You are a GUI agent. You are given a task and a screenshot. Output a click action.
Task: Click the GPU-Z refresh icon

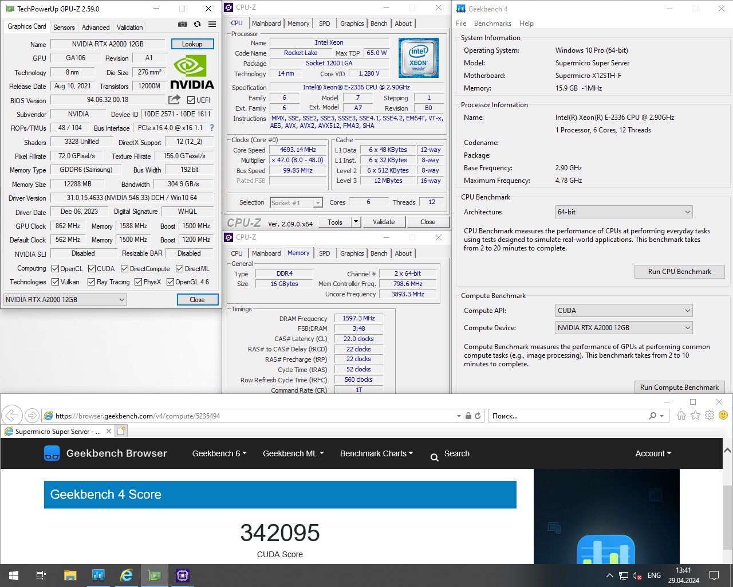197,24
